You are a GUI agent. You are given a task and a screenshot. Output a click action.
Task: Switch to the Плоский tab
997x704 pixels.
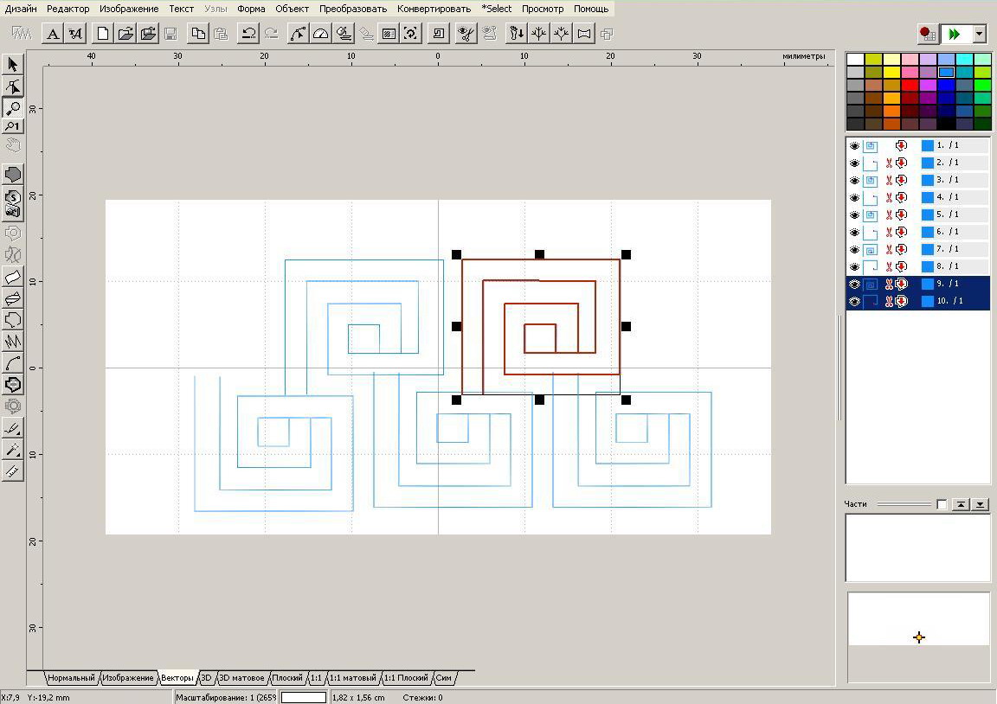(x=287, y=678)
